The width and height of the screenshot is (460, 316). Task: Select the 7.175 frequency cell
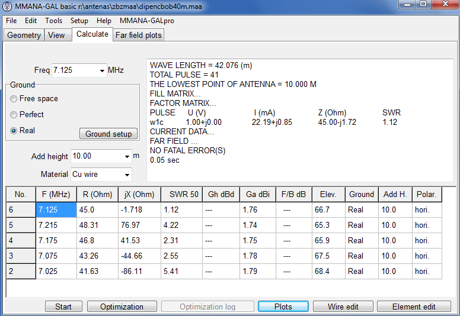tap(56, 240)
